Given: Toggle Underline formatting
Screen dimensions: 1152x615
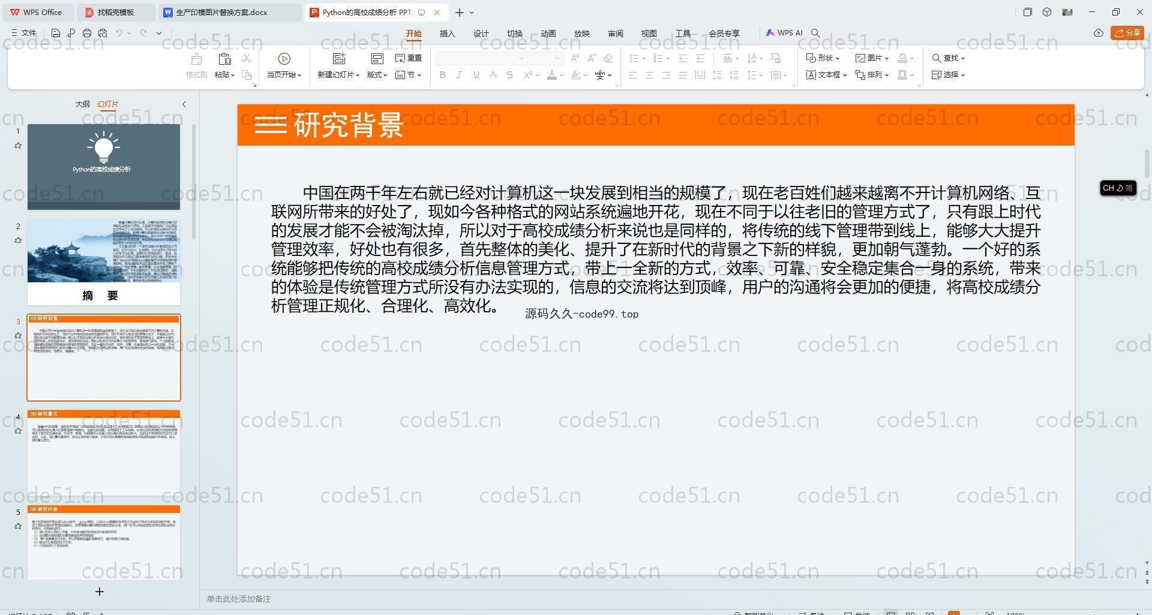Looking at the screenshot, I should [x=476, y=75].
